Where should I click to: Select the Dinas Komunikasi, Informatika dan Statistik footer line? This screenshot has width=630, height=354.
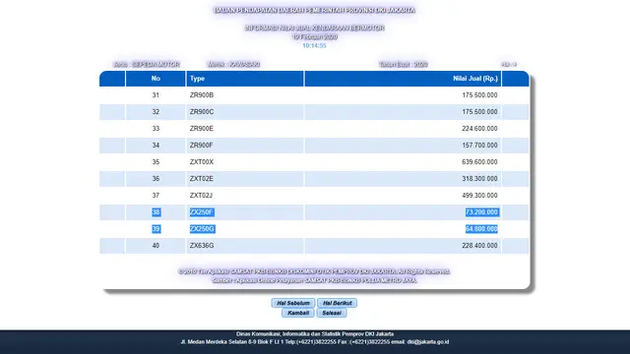(315, 334)
